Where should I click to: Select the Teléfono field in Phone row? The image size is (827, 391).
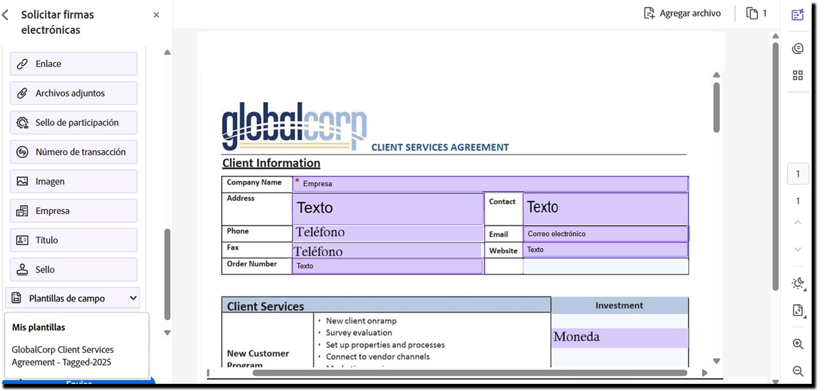click(x=388, y=233)
